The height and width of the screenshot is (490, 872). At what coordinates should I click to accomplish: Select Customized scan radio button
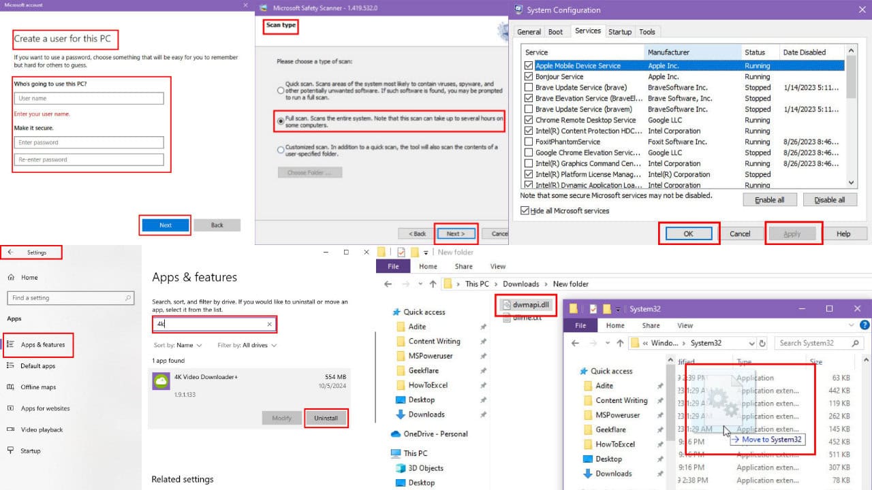[x=281, y=150]
